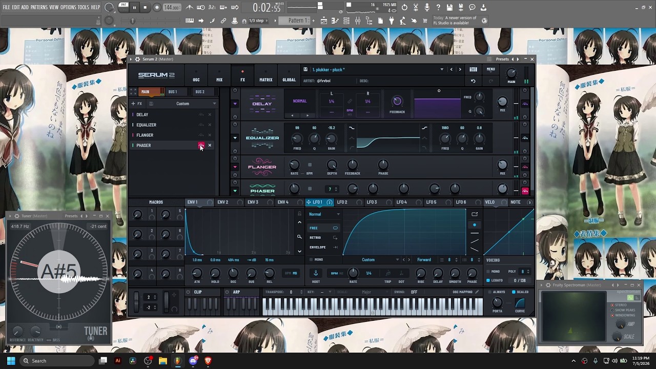Open the FL Studio PATTERNS menu
The width and height of the screenshot is (656, 369).
pos(39,7)
